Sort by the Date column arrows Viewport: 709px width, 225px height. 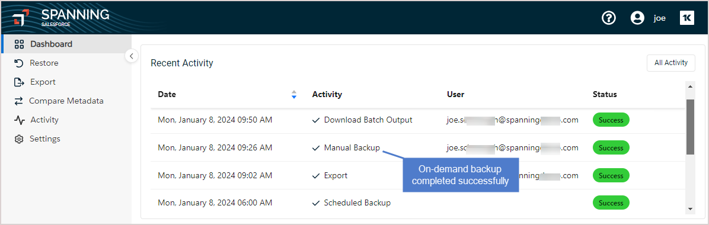pyautogui.click(x=294, y=94)
